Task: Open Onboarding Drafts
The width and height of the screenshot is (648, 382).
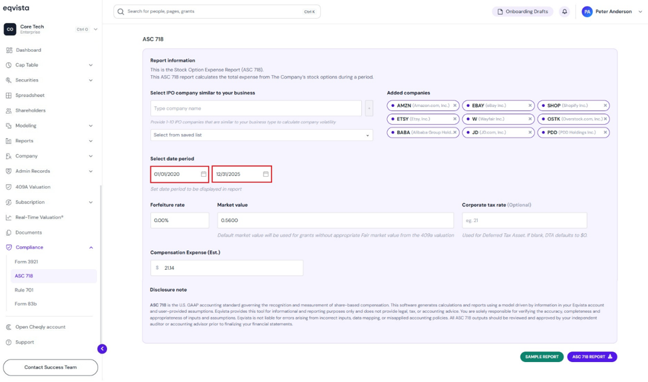Action: point(522,11)
